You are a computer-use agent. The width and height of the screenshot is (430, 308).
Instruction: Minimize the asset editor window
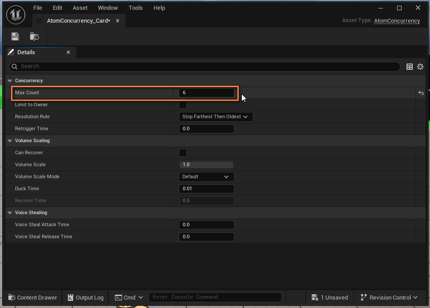coord(381,8)
